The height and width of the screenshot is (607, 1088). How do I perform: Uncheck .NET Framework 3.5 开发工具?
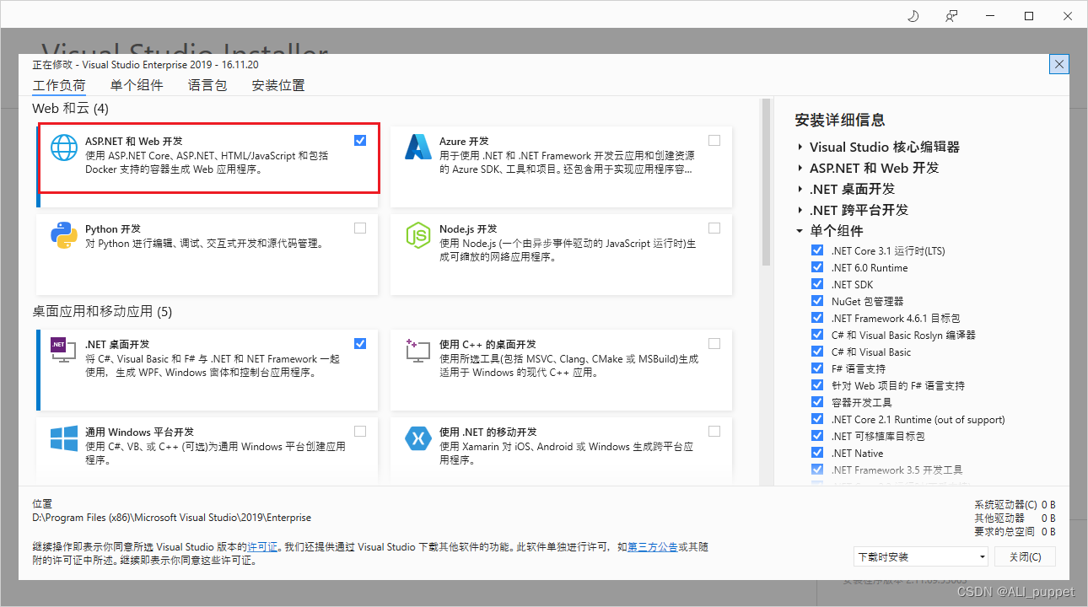816,470
